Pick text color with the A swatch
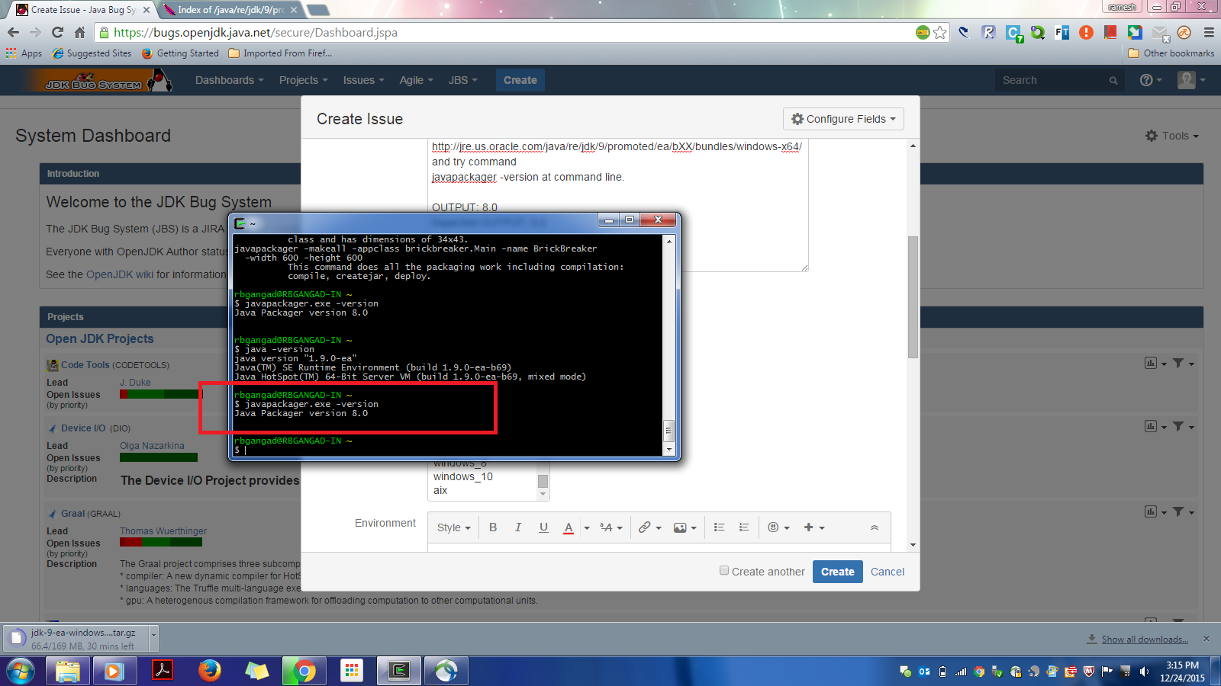 click(x=568, y=527)
